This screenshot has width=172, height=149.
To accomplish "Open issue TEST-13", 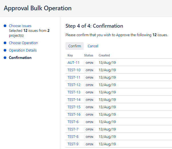I will point(74,92).
